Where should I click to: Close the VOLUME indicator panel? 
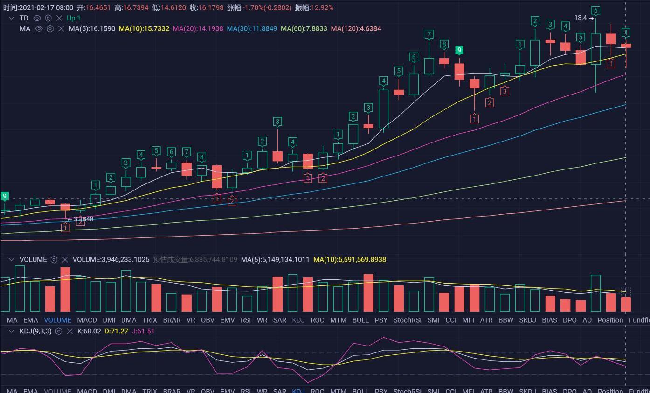(65, 260)
